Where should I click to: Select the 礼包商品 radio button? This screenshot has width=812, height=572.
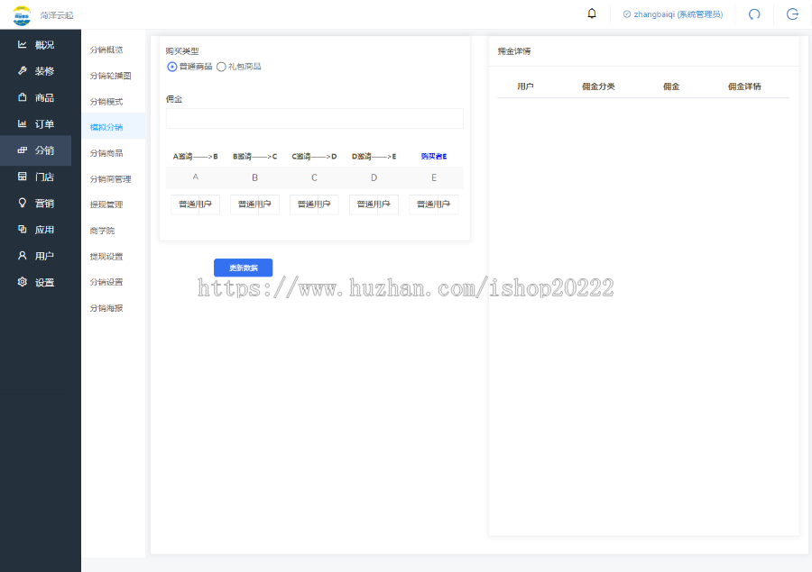click(221, 67)
